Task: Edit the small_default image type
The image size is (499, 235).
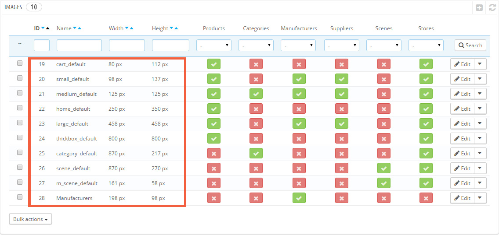Action: [x=463, y=79]
